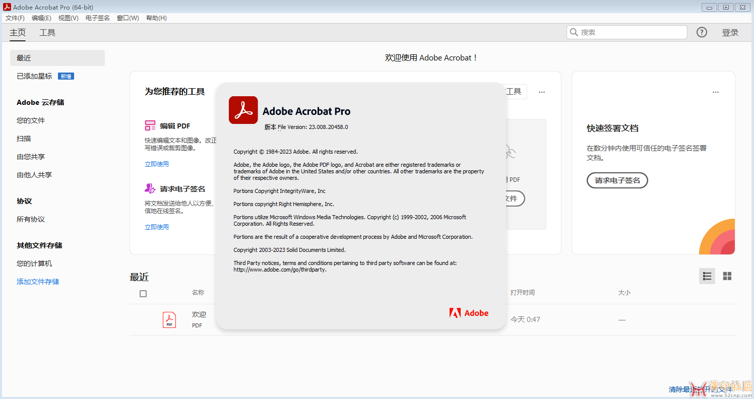The width and height of the screenshot is (754, 399).
Task: Open more options in recommended tools card
Action: click(542, 92)
